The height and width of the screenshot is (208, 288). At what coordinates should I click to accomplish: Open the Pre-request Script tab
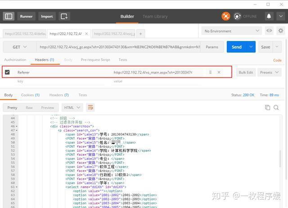[95, 60]
